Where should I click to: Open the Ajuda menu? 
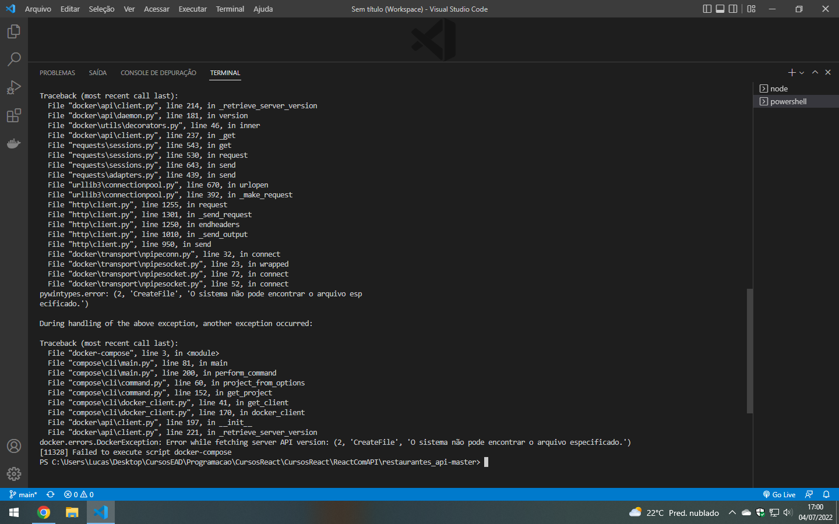coord(263,9)
